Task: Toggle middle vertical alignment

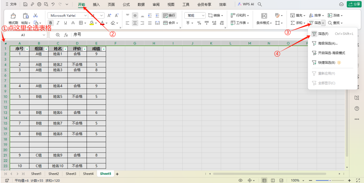Action: point(135,15)
